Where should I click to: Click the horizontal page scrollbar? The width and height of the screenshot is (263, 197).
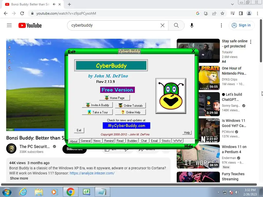[129, 184]
